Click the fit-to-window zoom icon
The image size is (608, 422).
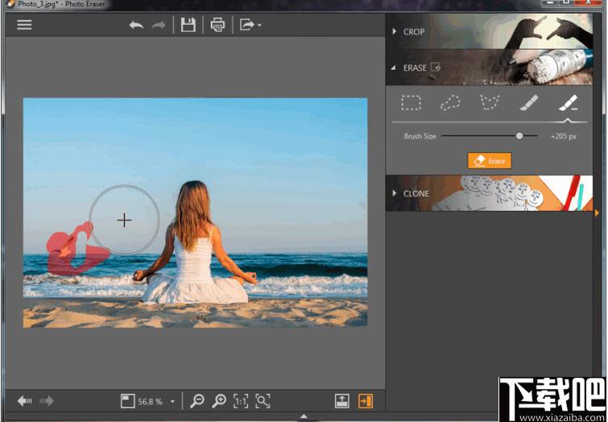click(x=127, y=401)
